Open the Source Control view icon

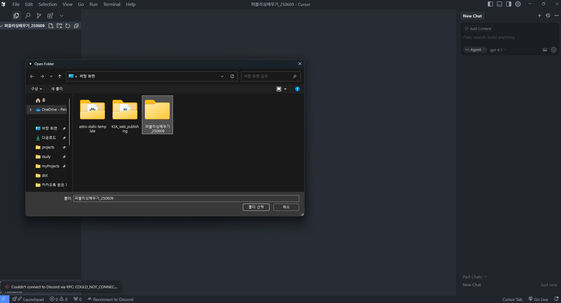tap(39, 15)
